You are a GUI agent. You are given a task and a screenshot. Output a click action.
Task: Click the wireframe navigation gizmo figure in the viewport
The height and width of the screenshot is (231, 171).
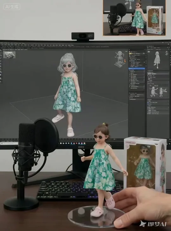pyautogui.click(x=120, y=59)
